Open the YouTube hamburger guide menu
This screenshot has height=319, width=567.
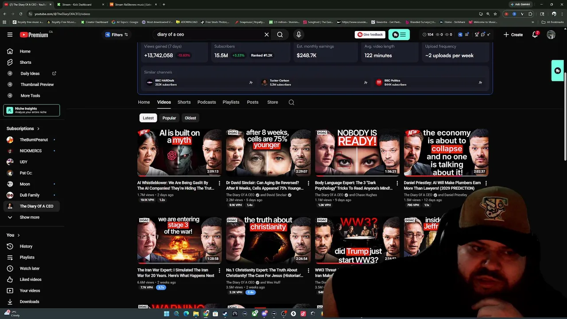click(10, 35)
